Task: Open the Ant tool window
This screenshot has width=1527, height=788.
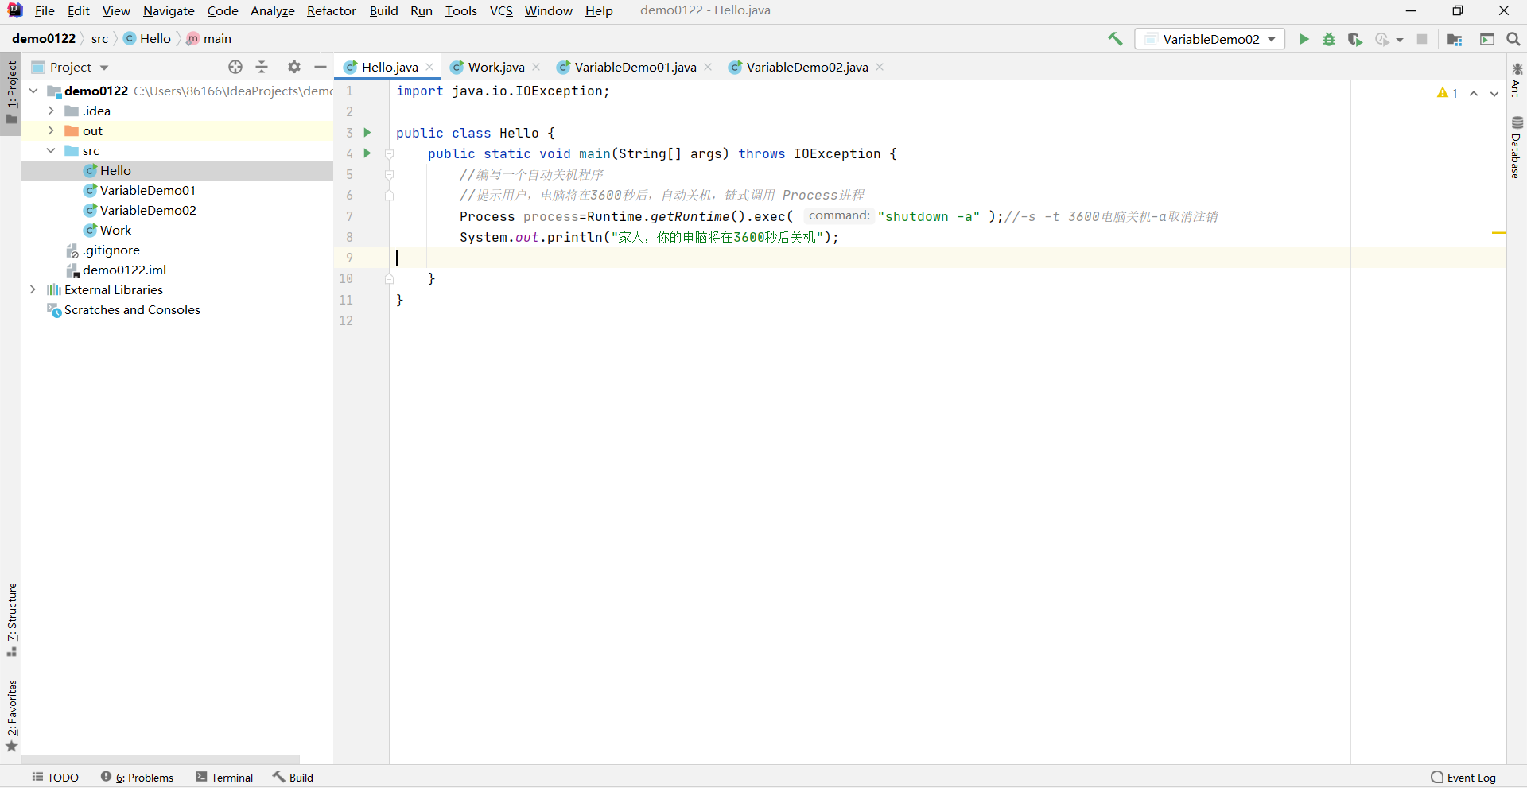Action: point(1517,80)
